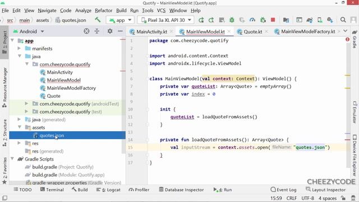Viewport: 359px width, 202px height.
Task: Click the UTF-8 encoding in status bar
Action: coord(307,198)
